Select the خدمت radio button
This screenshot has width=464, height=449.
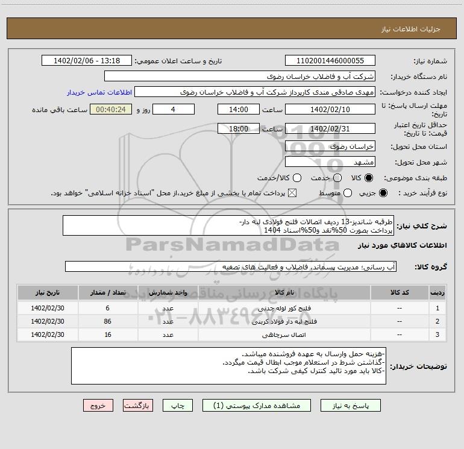pos(337,178)
